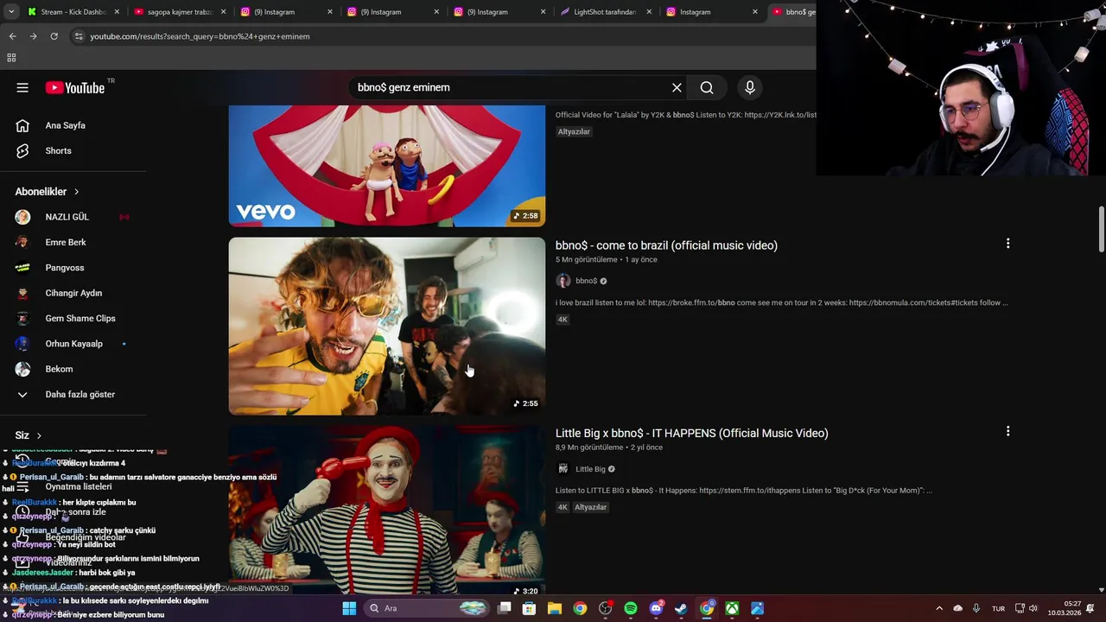Click the magnifier search button

707,87
